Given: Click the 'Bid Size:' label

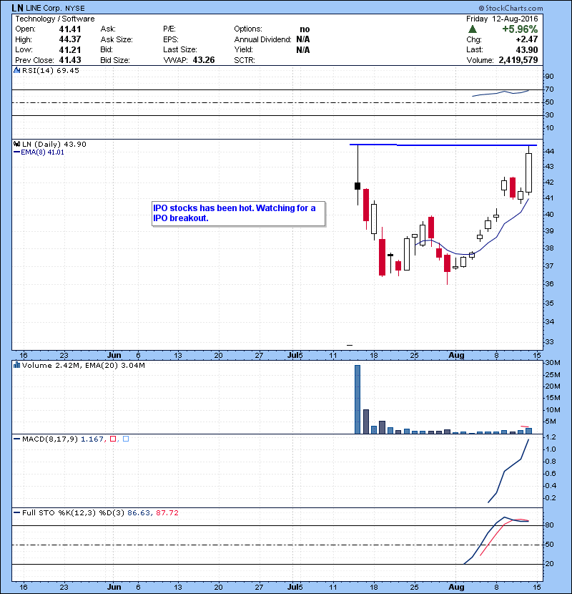Looking at the screenshot, I should click(115, 60).
